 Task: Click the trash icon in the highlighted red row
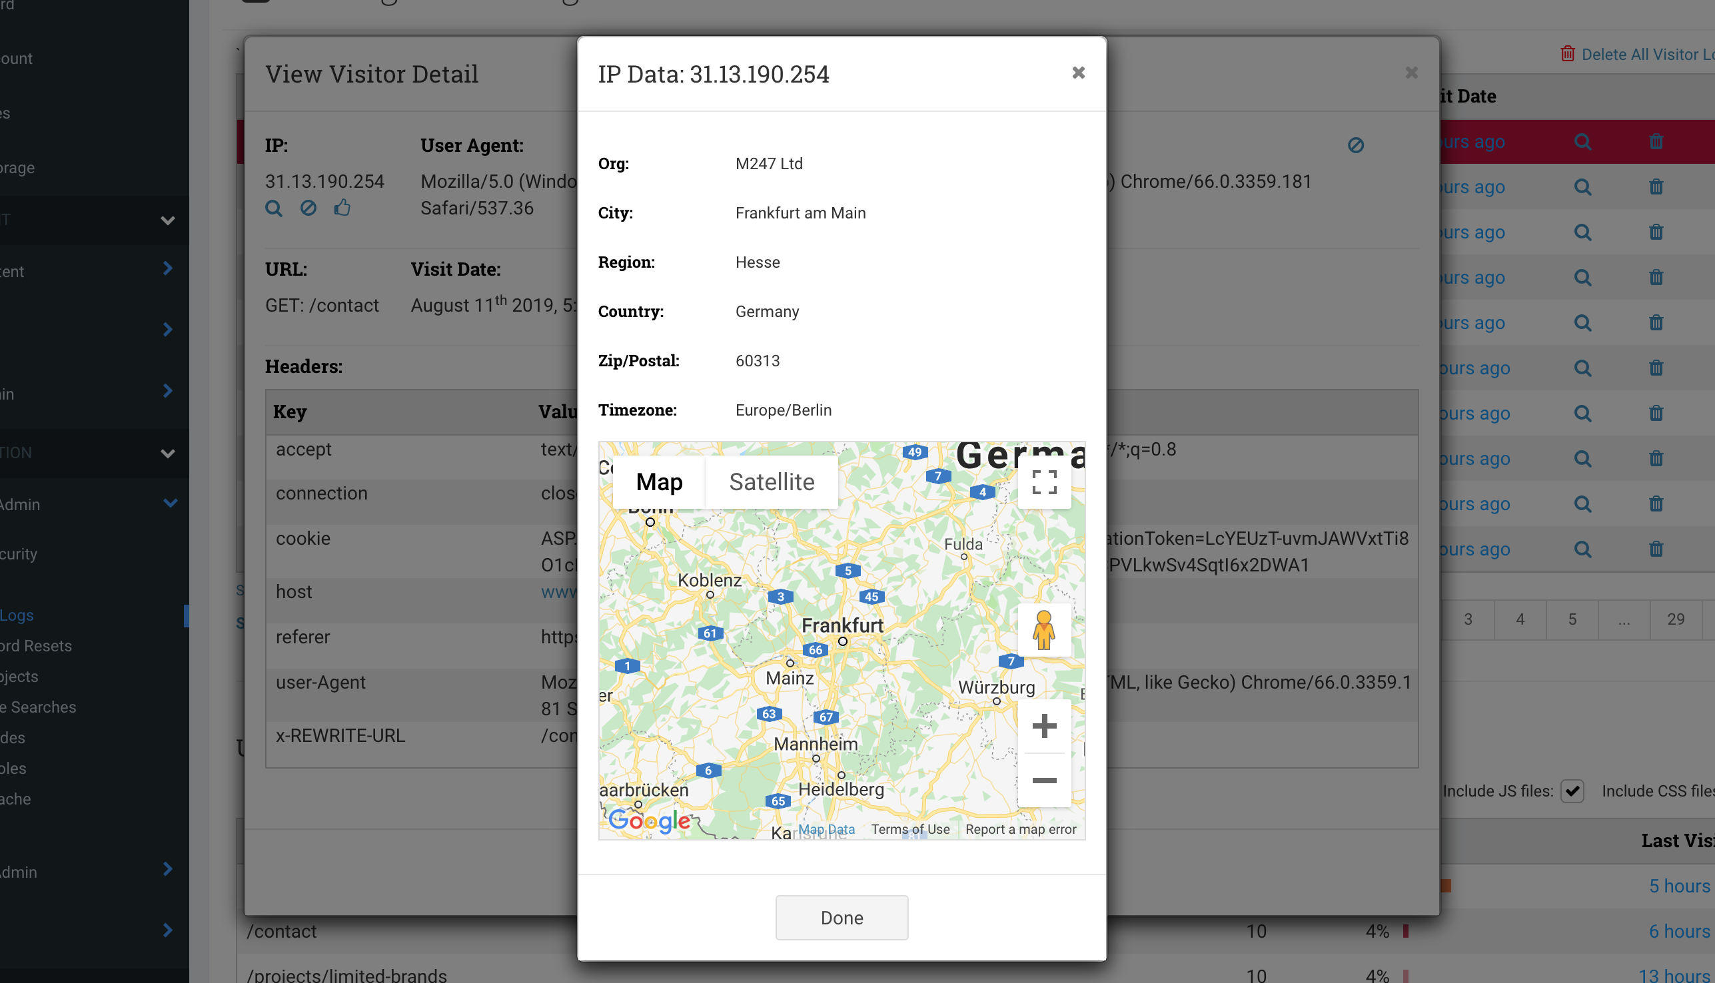click(1656, 142)
